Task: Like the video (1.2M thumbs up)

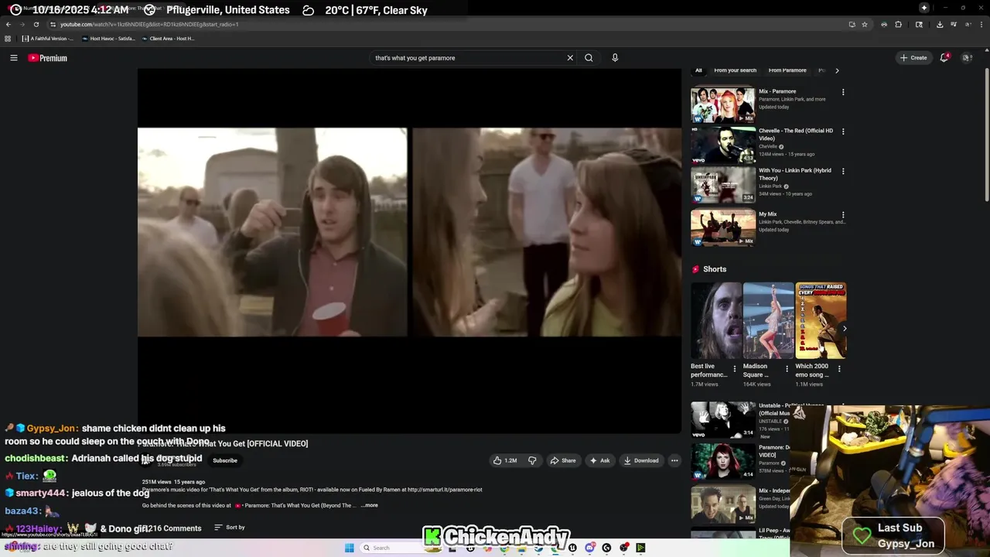Action: click(505, 460)
